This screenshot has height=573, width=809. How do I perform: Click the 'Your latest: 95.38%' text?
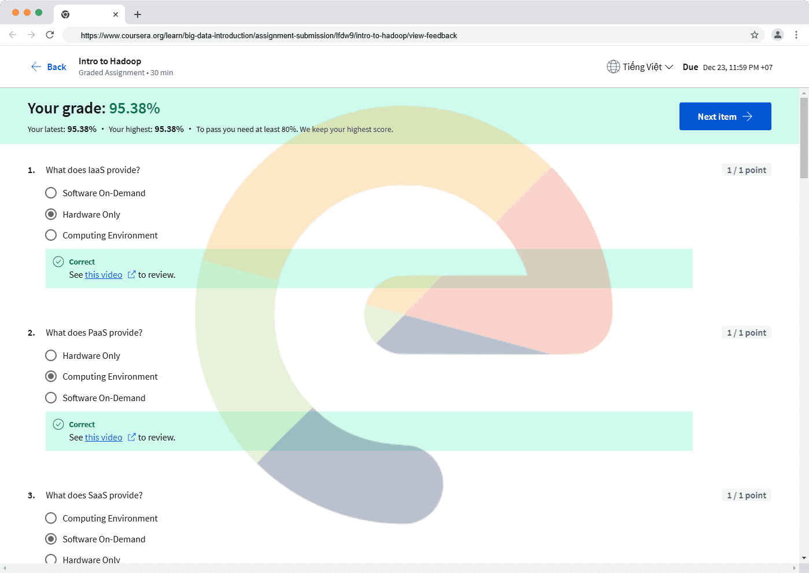point(62,130)
